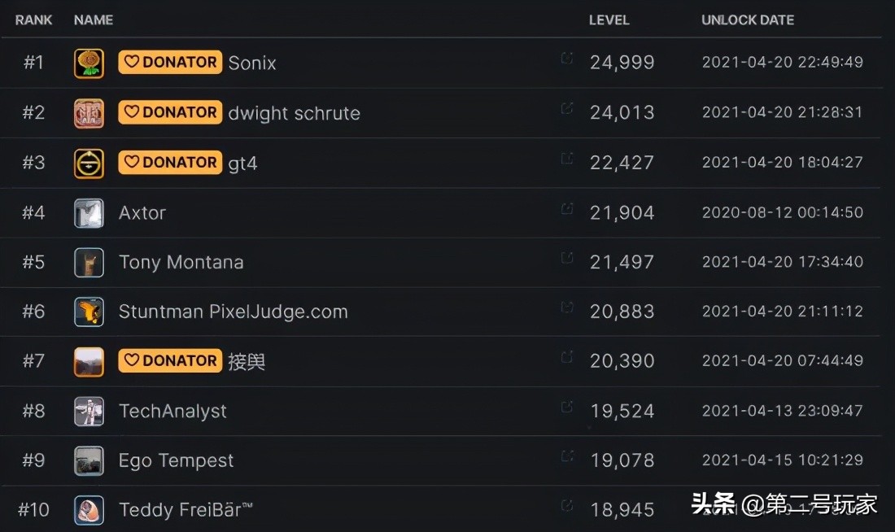The image size is (895, 532).
Task: Open the external link icon for Ego Tempest
Action: coord(567,456)
